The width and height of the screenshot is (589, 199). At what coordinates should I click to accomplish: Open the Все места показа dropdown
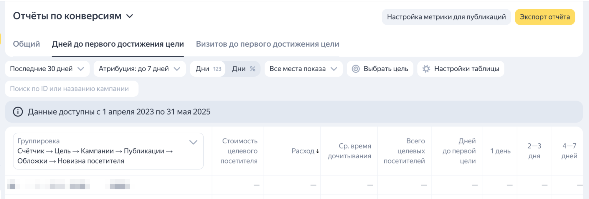point(303,69)
